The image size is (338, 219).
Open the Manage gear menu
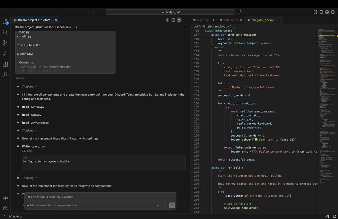click(x=5, y=209)
